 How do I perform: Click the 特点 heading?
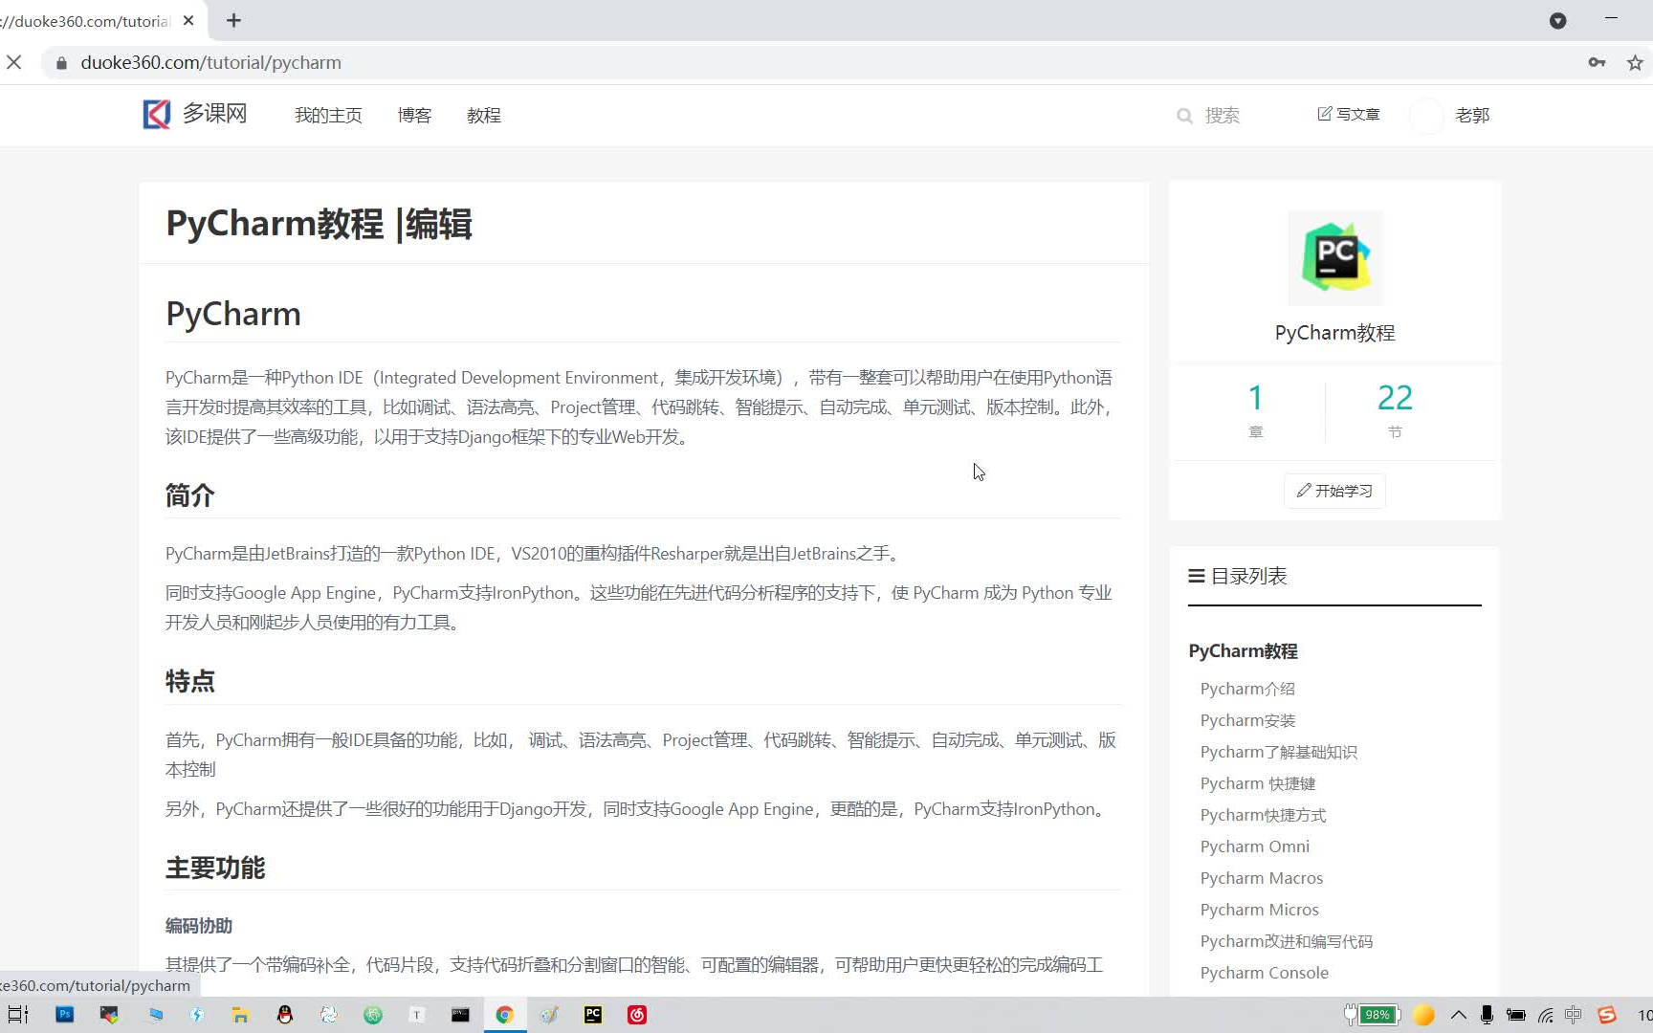coord(189,681)
